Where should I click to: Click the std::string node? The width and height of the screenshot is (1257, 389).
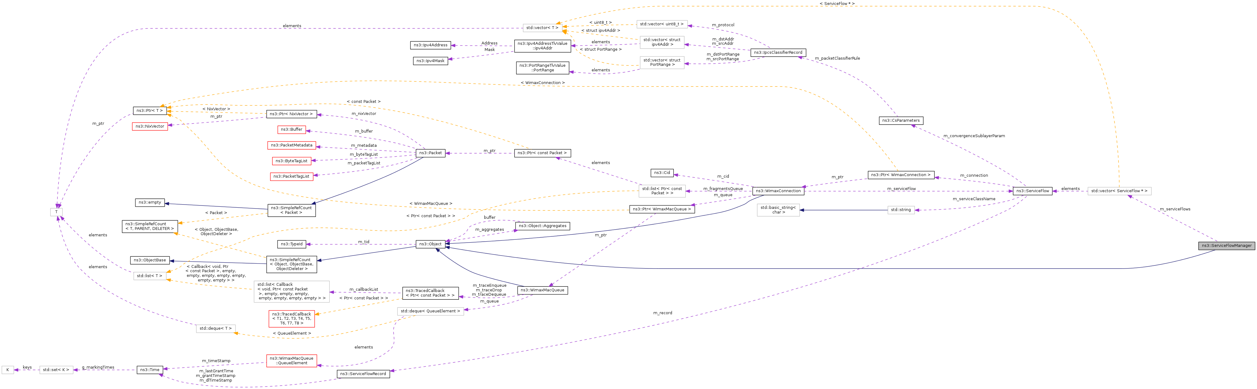[x=901, y=210]
